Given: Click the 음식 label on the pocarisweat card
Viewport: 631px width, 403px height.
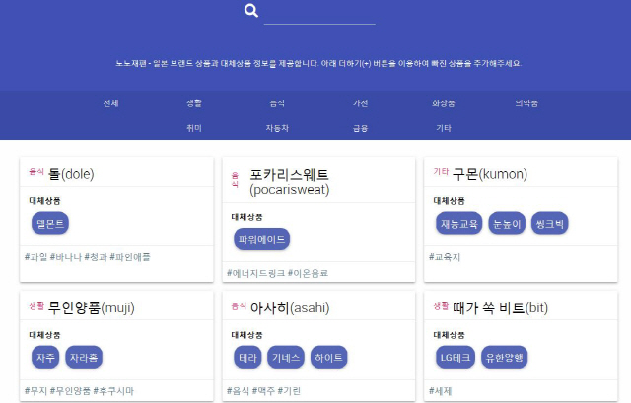Looking at the screenshot, I should [235, 180].
